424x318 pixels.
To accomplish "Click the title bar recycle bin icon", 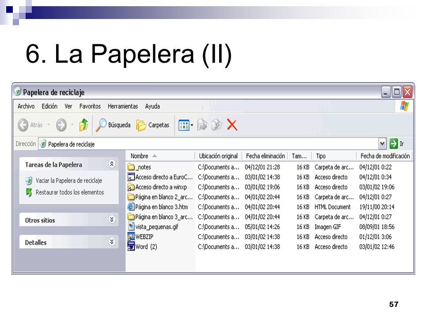I will pyautogui.click(x=18, y=91).
